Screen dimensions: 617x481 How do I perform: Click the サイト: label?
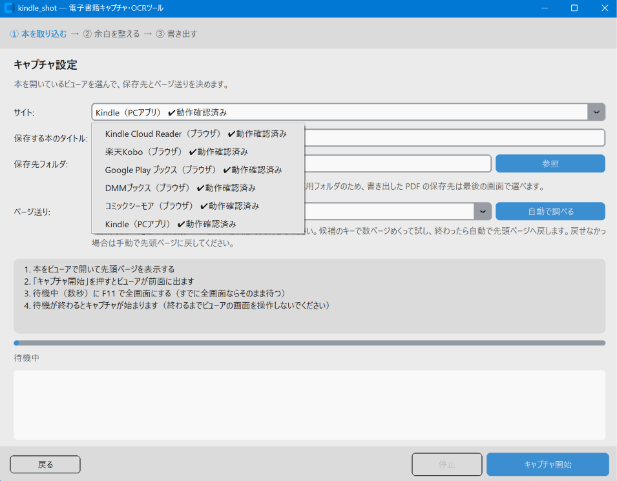coord(24,113)
